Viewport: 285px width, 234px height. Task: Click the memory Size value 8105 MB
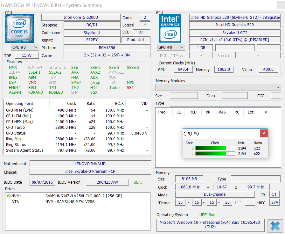click(x=189, y=179)
